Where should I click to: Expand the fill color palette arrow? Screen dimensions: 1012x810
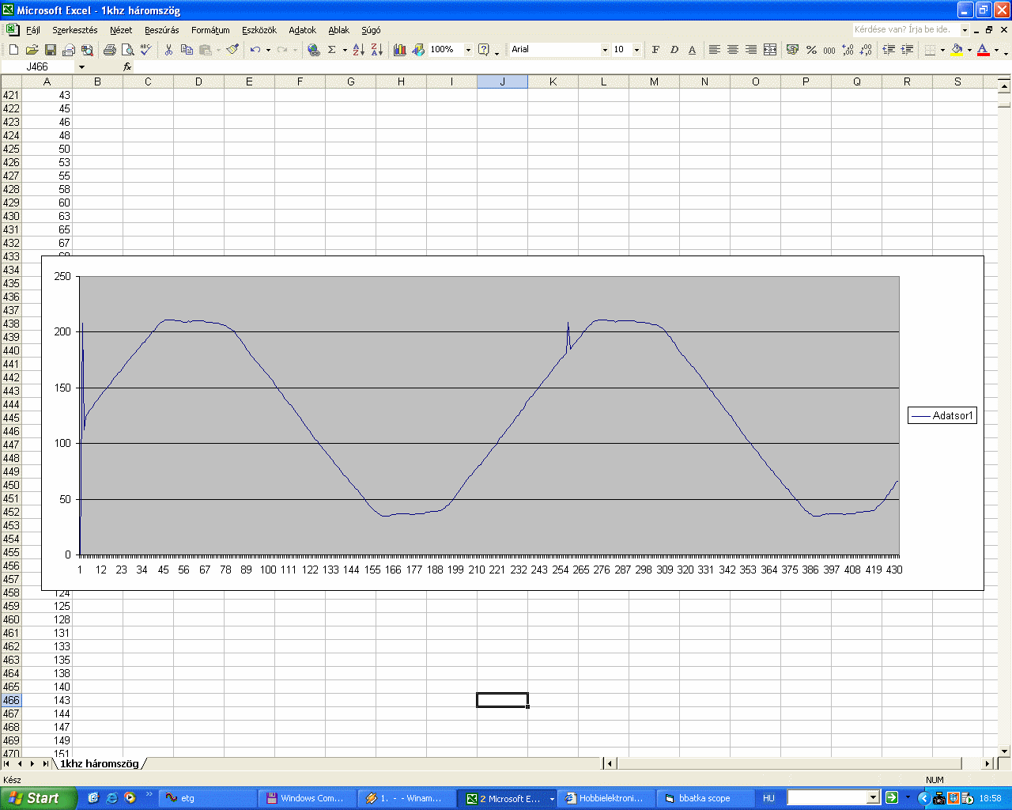click(x=969, y=50)
